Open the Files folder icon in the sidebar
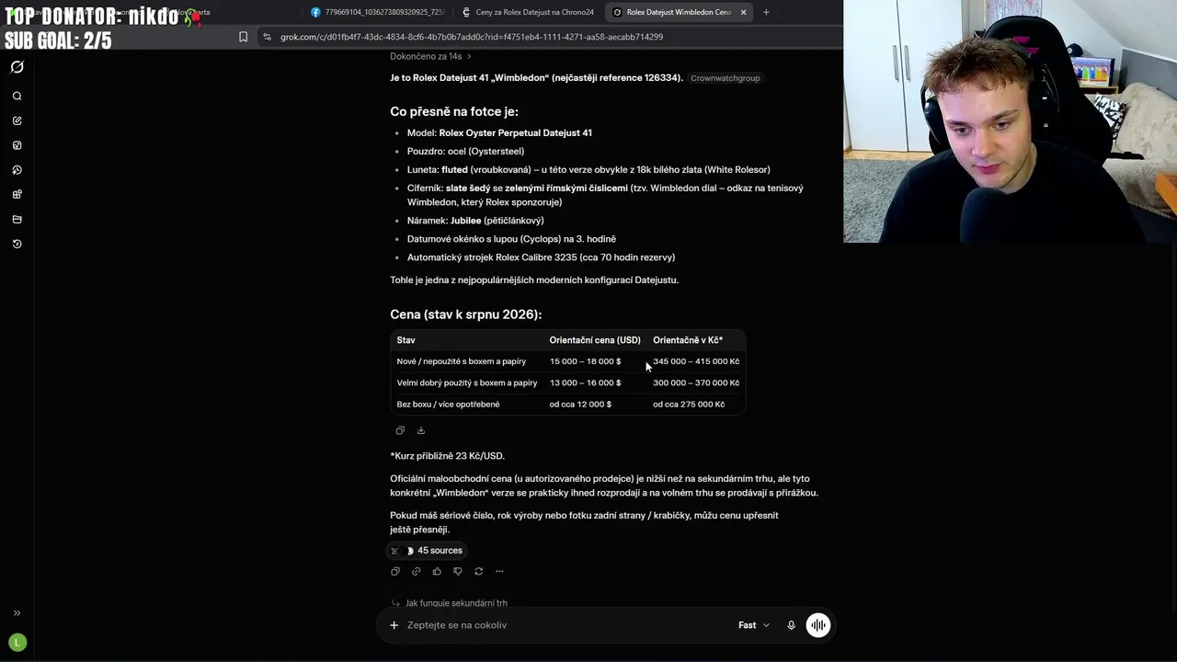 (17, 219)
